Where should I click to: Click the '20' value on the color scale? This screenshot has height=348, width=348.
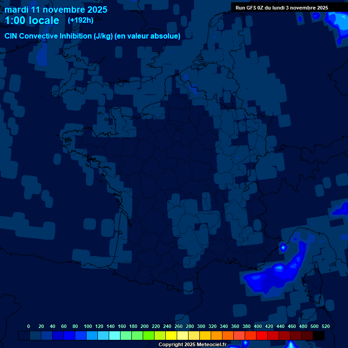[41, 326]
